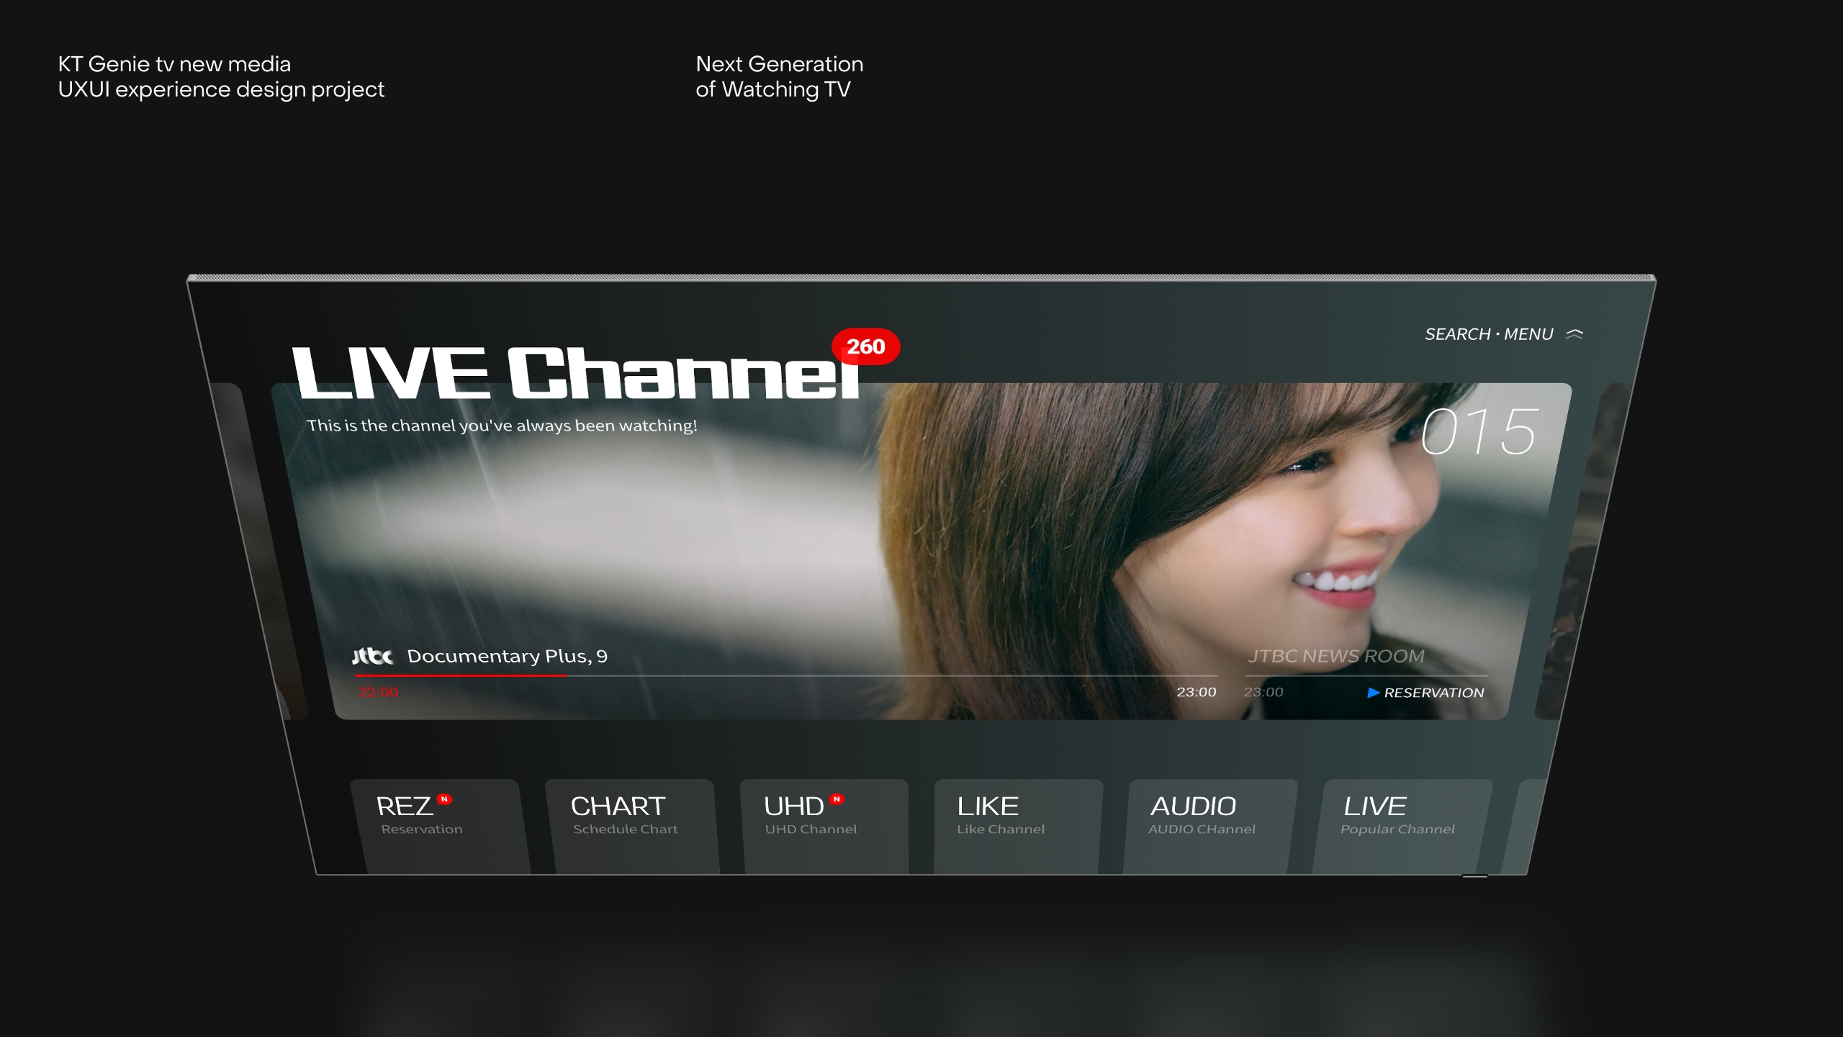Open SEARCH MENU at top right

(x=1489, y=334)
